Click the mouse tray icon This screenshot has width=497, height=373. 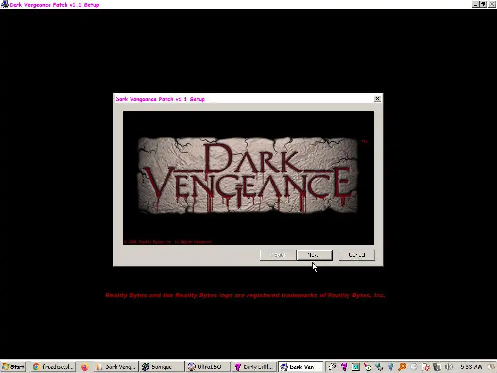332,367
